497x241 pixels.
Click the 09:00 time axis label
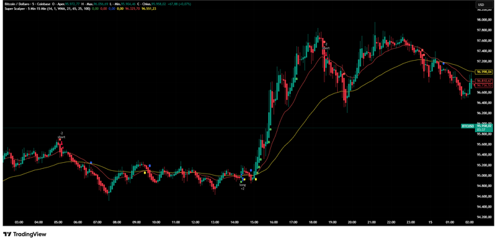(136, 222)
